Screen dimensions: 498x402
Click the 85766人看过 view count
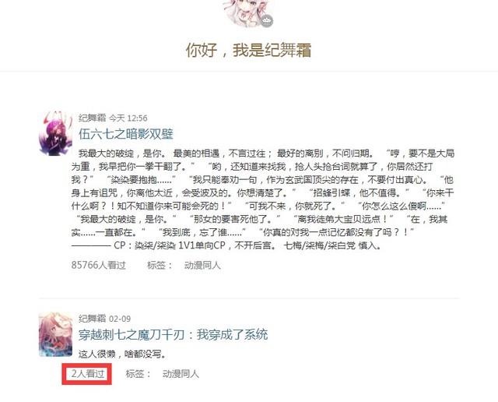click(99, 265)
